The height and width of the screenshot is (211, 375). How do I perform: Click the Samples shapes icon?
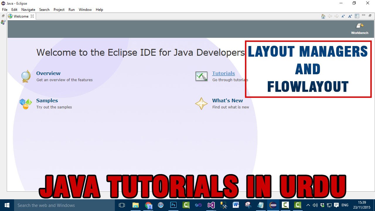[26, 104]
